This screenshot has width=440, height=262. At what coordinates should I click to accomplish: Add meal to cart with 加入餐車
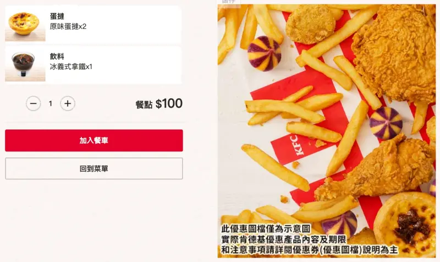pos(94,140)
